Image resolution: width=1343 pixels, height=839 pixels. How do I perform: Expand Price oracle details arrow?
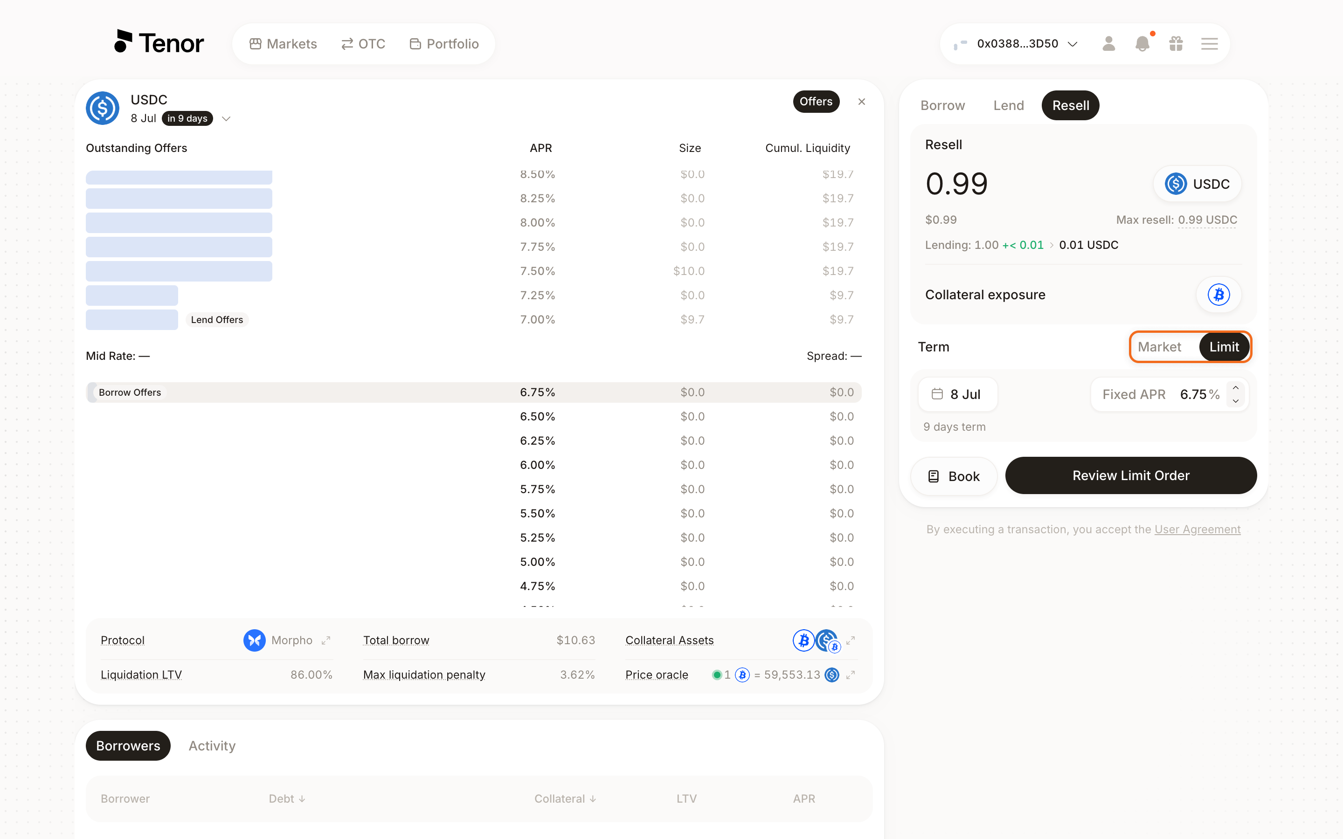pyautogui.click(x=850, y=675)
